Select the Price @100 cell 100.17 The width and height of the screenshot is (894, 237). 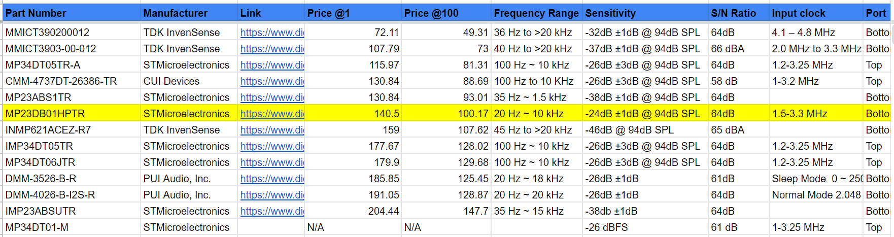click(446, 114)
